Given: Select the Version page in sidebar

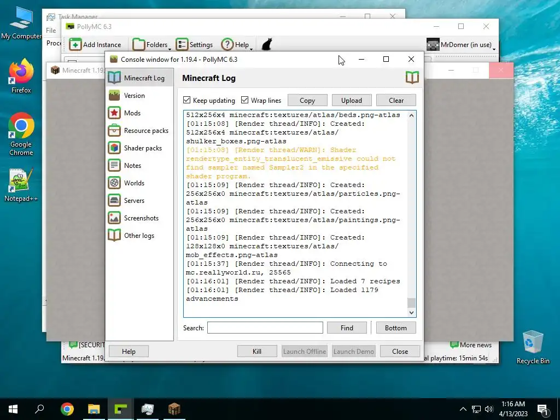Looking at the screenshot, I should pos(139,95).
